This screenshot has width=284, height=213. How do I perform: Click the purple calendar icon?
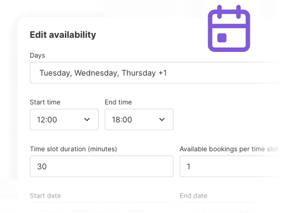[x=229, y=28]
